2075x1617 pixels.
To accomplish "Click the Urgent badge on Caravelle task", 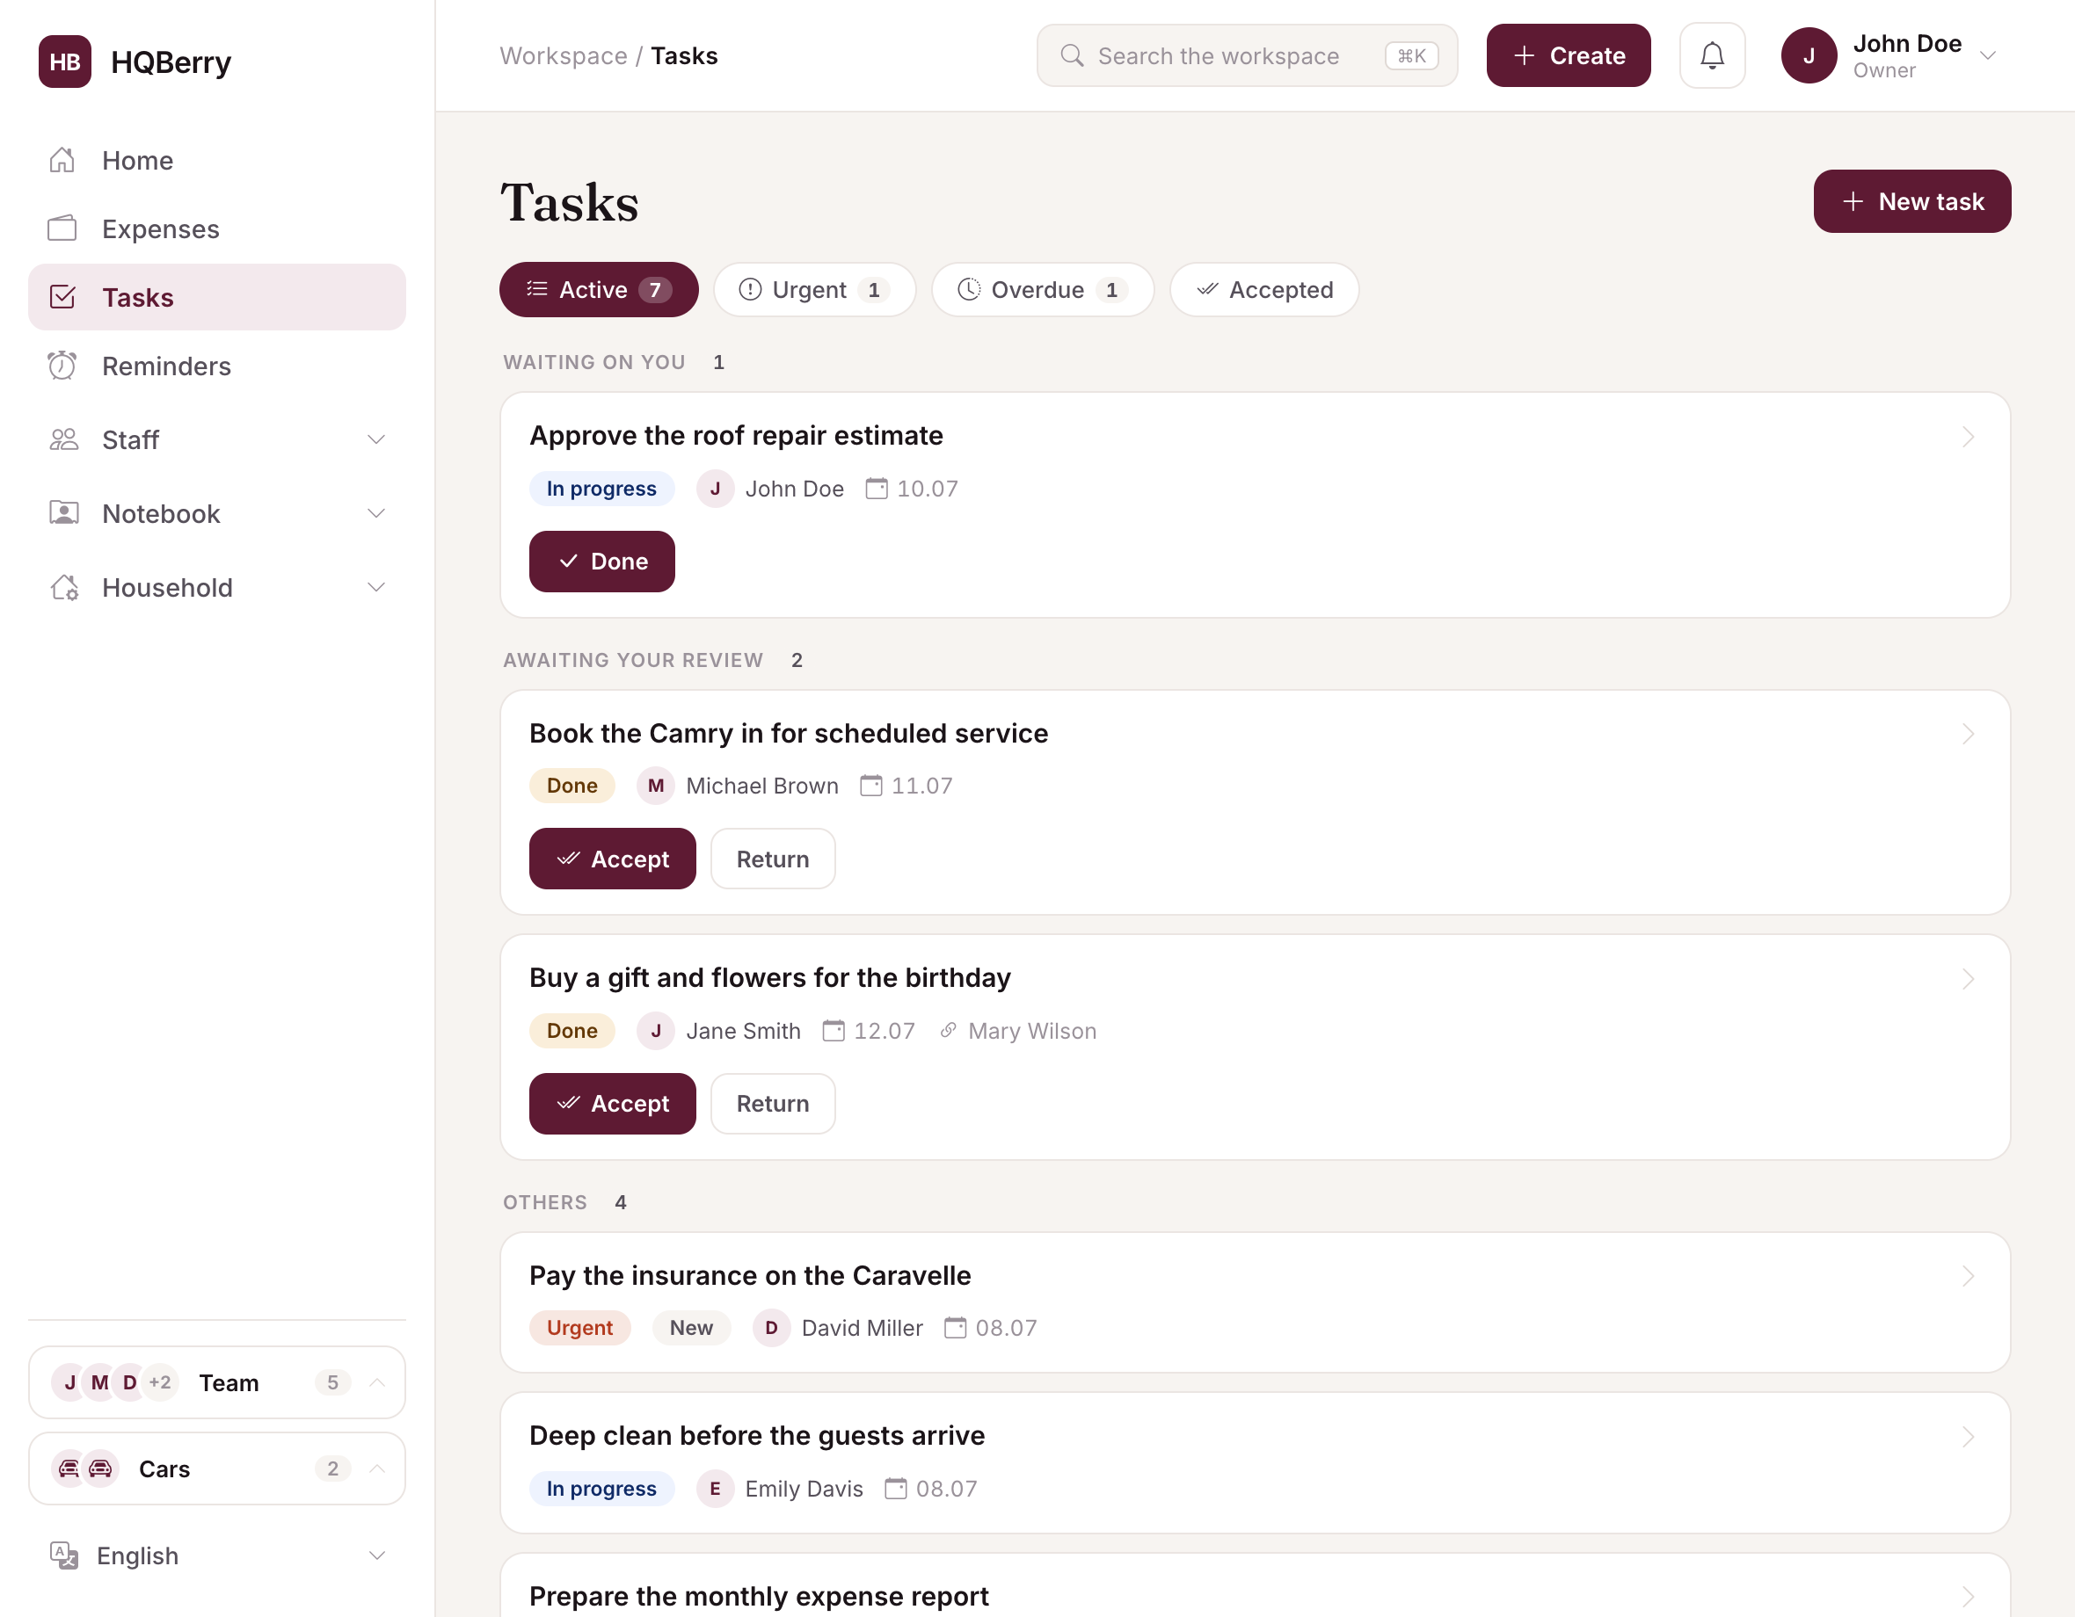I will [579, 1329].
